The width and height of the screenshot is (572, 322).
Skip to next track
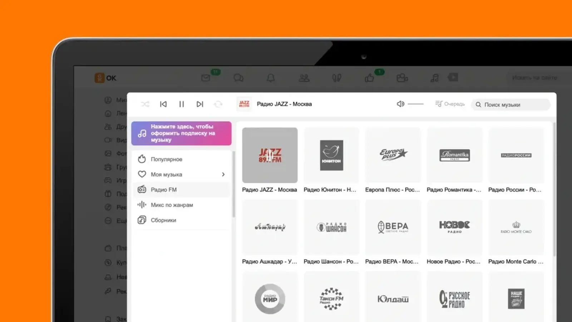coord(200,104)
